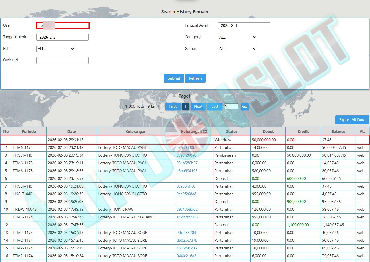Open Keterangan ID link 89c4368dd2
370x262 pixels.
click(187, 210)
